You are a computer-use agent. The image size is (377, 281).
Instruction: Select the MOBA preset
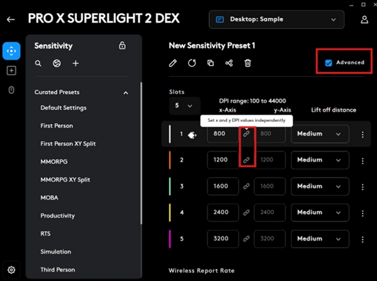pos(49,198)
